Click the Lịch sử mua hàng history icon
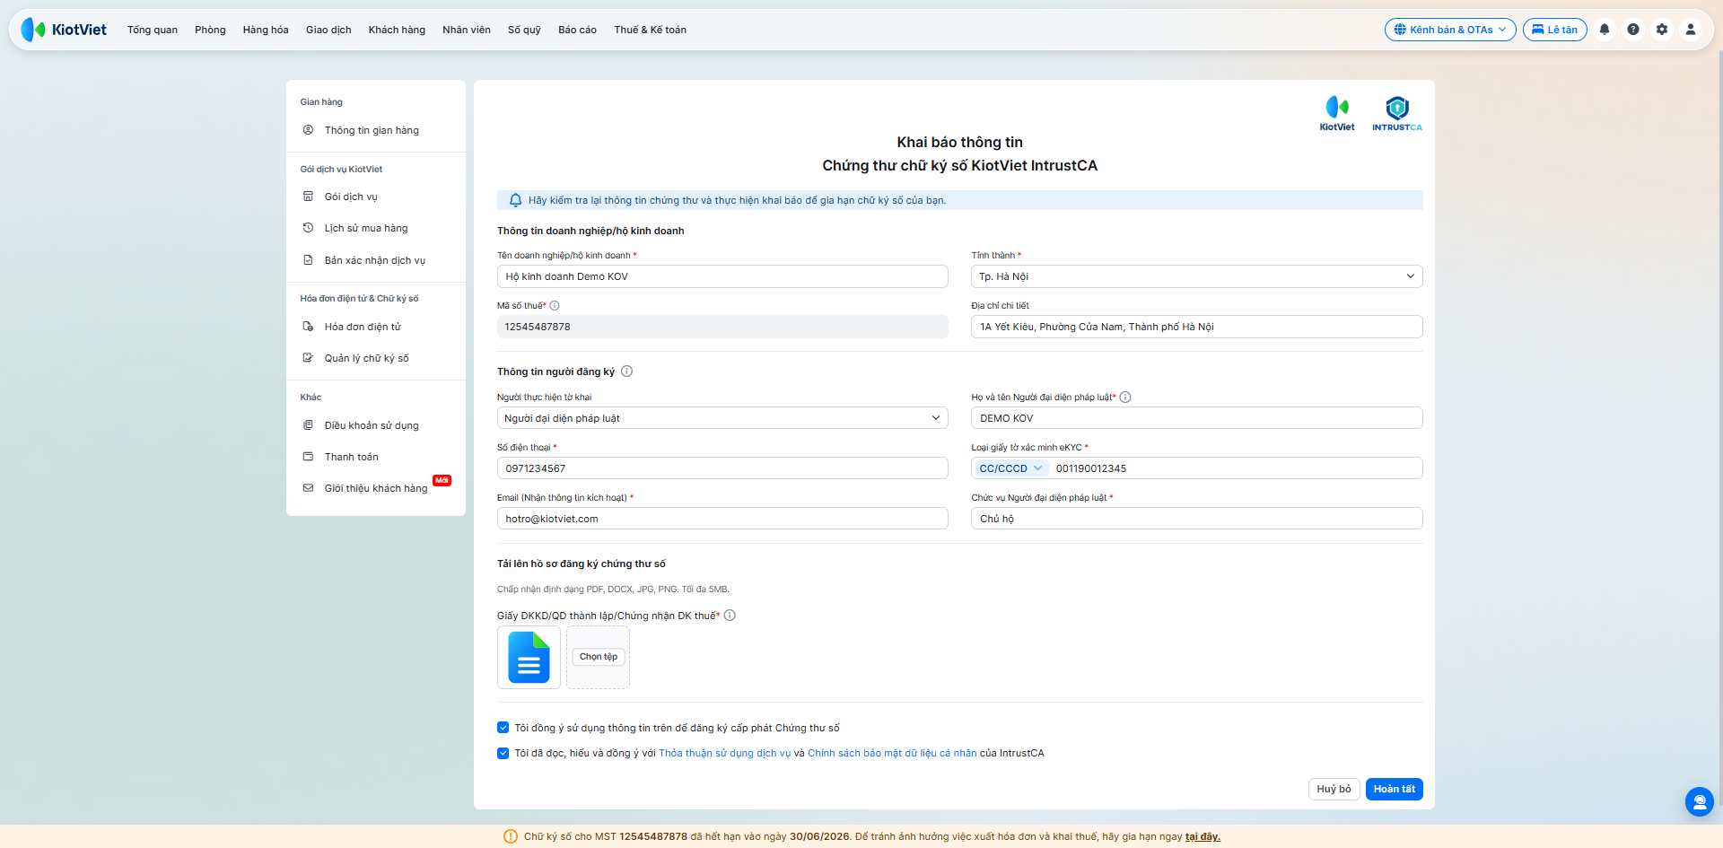Viewport: 1723px width, 848px height. 308,228
